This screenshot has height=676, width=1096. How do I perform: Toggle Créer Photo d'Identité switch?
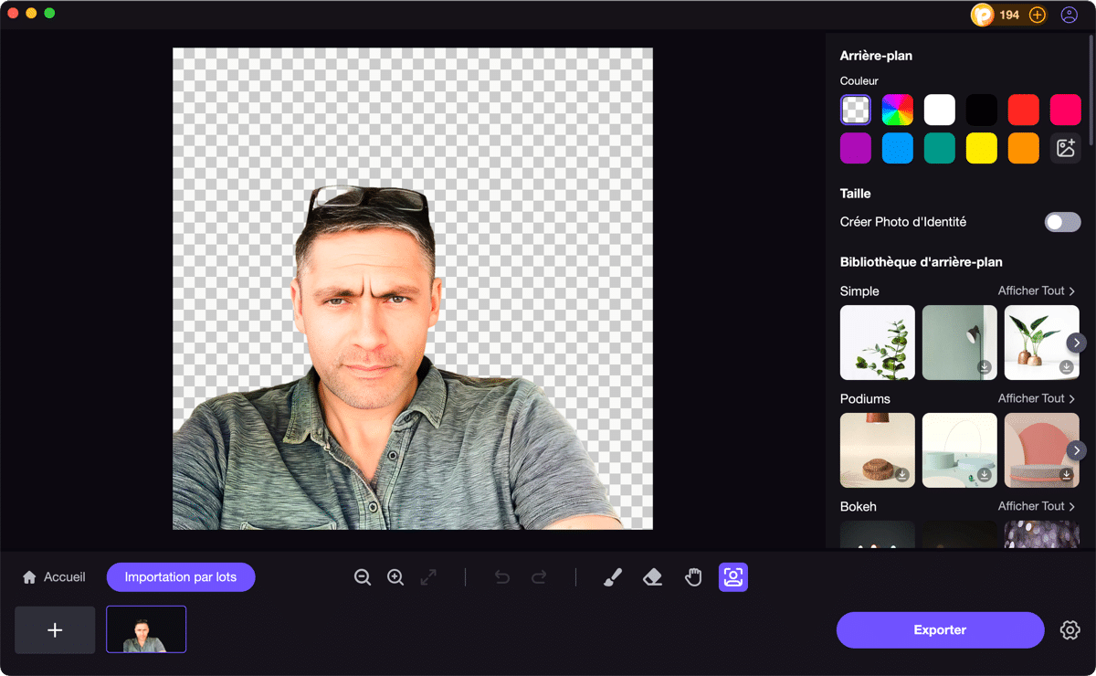(x=1062, y=222)
